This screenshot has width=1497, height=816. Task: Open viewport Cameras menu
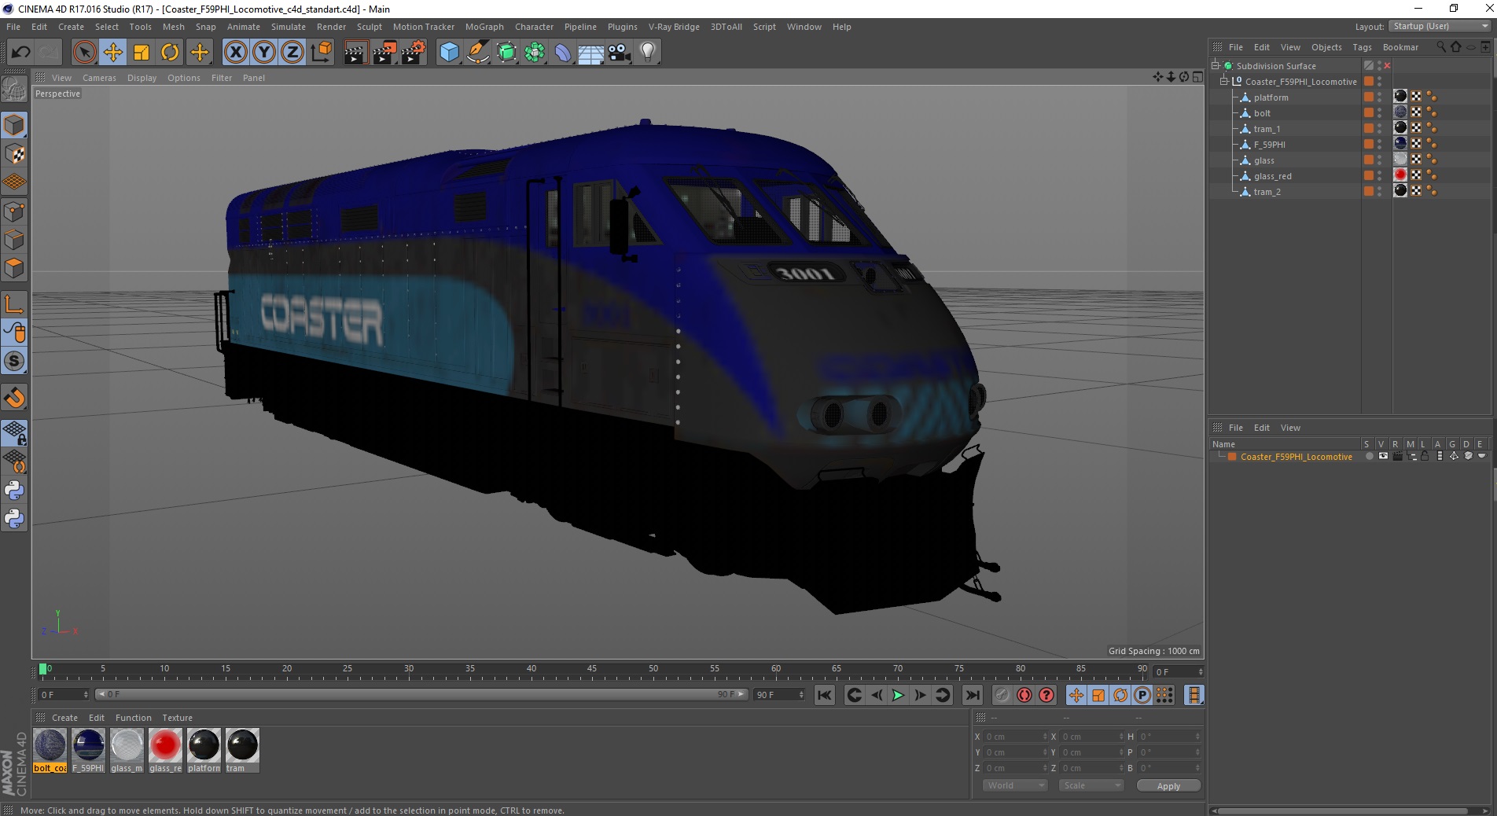point(99,78)
